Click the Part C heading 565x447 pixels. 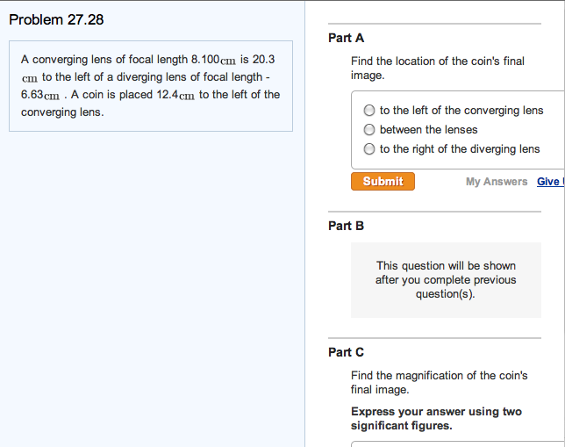(346, 352)
